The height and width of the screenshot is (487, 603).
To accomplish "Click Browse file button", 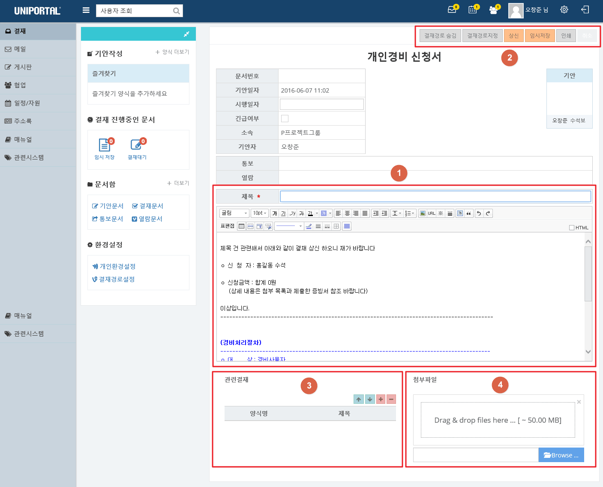I will pos(561,455).
